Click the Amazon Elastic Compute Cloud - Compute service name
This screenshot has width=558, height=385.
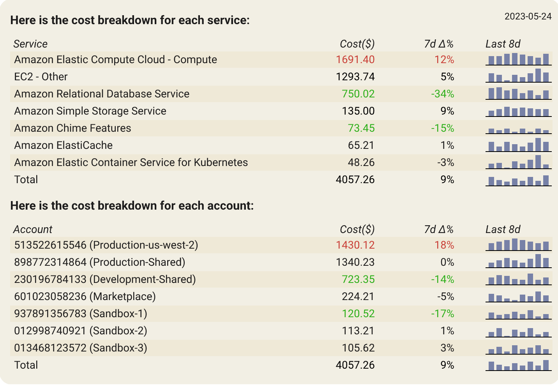click(x=116, y=60)
